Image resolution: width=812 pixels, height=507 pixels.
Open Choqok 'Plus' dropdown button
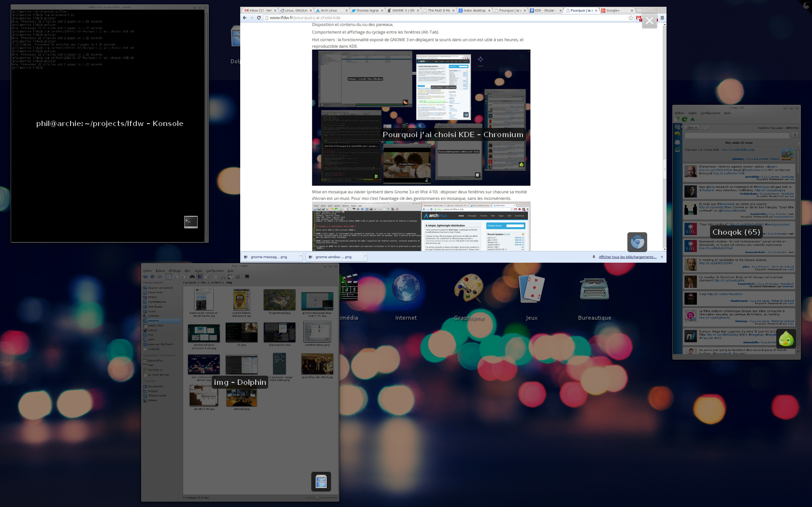[x=692, y=127]
